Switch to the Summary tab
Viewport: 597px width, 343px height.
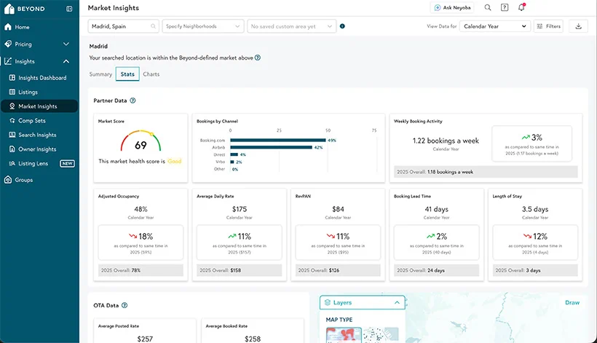100,74
